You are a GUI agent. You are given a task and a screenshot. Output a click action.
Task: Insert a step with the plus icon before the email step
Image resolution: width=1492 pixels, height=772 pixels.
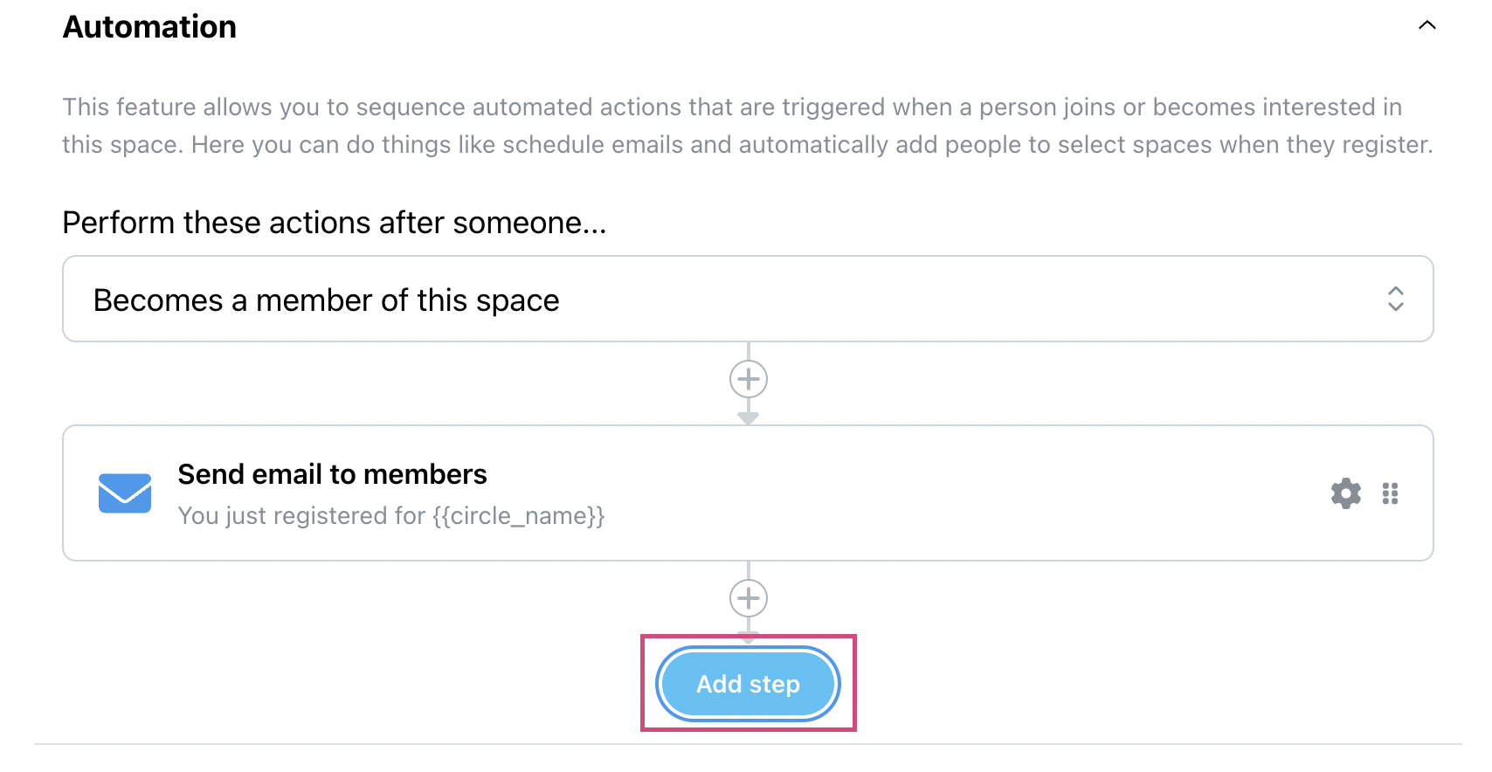749,379
